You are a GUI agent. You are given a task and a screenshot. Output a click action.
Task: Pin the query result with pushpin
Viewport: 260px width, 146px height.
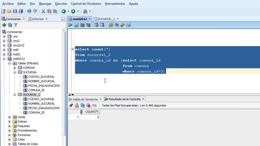point(71,105)
